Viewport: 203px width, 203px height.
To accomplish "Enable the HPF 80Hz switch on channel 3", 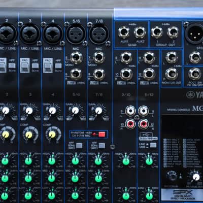I will pyautogui.click(x=35, y=66).
